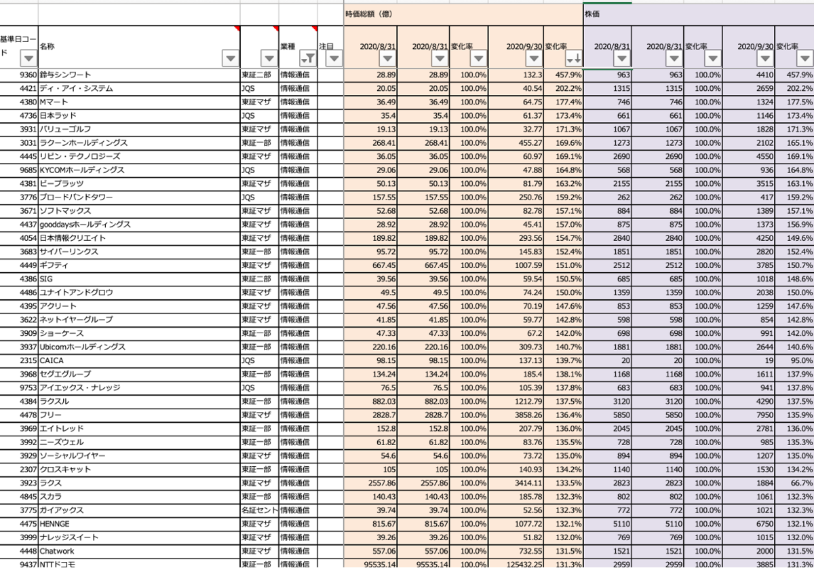Screen dimensions: 814x568
Task: Open the active 業種 filter button
Action: tap(307, 59)
